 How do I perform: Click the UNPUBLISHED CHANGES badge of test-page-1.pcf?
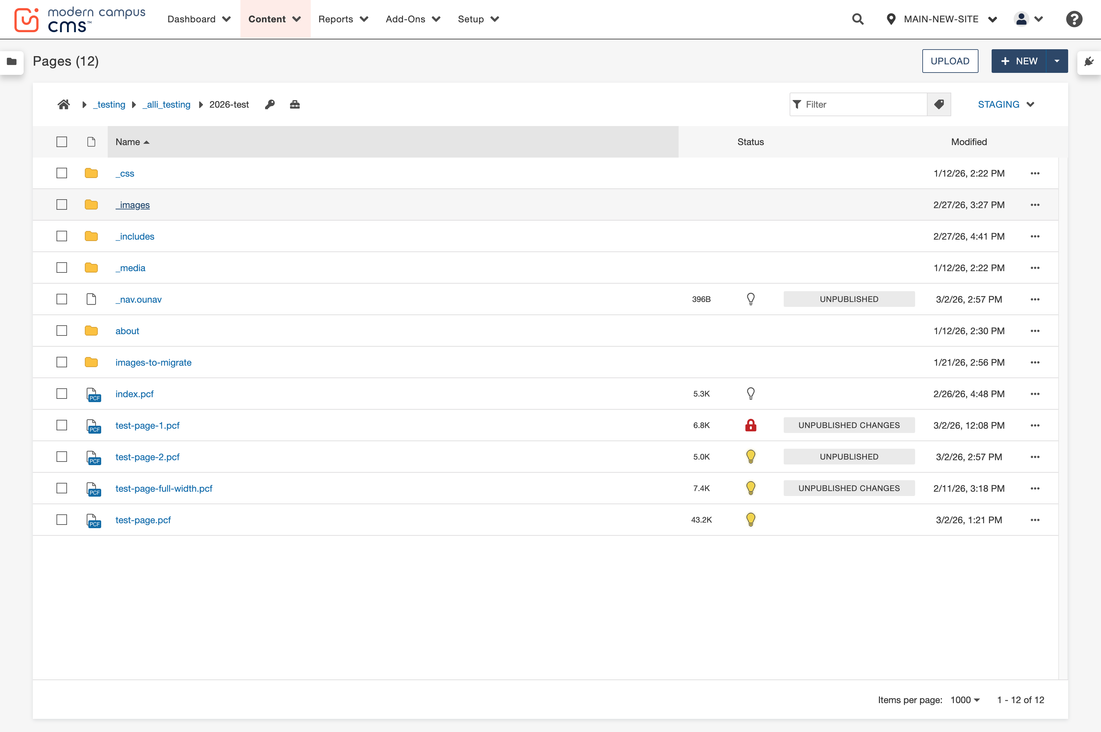[849, 425]
